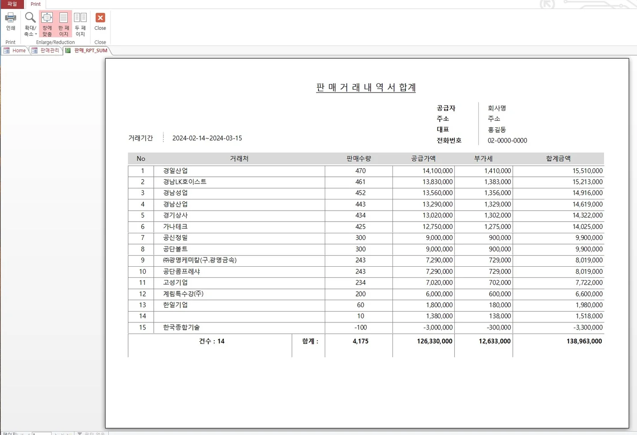Click the page number input field
Image resolution: width=637 pixels, height=435 pixels.
point(41,433)
